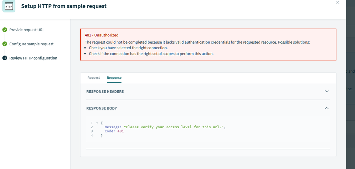This screenshot has height=169, width=355.
Task: Select the Review HTTP configuration step
Action: (x=33, y=58)
